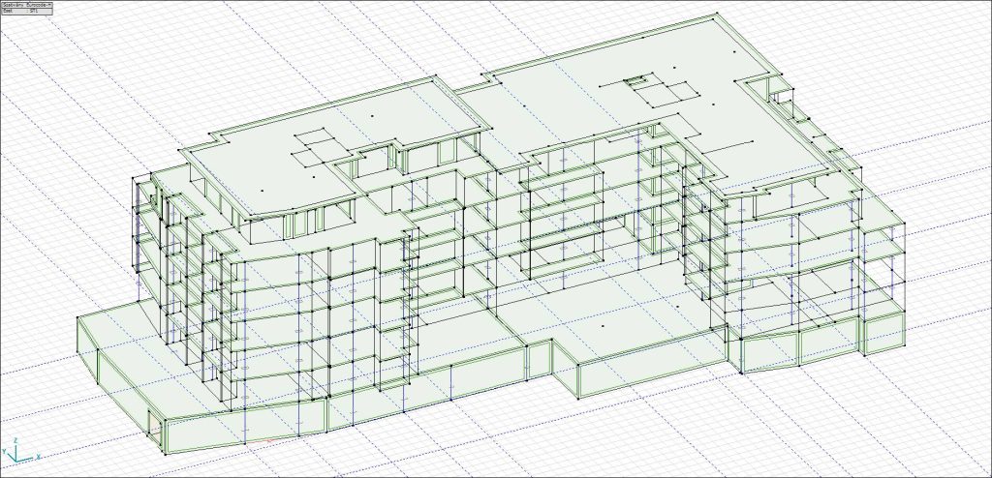Select the small red marker near bottom wall
Image resolution: width=992 pixels, height=478 pixels.
[x=270, y=441]
